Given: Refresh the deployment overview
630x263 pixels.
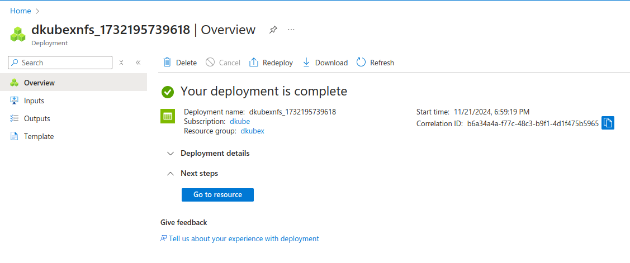Looking at the screenshot, I should pos(375,63).
